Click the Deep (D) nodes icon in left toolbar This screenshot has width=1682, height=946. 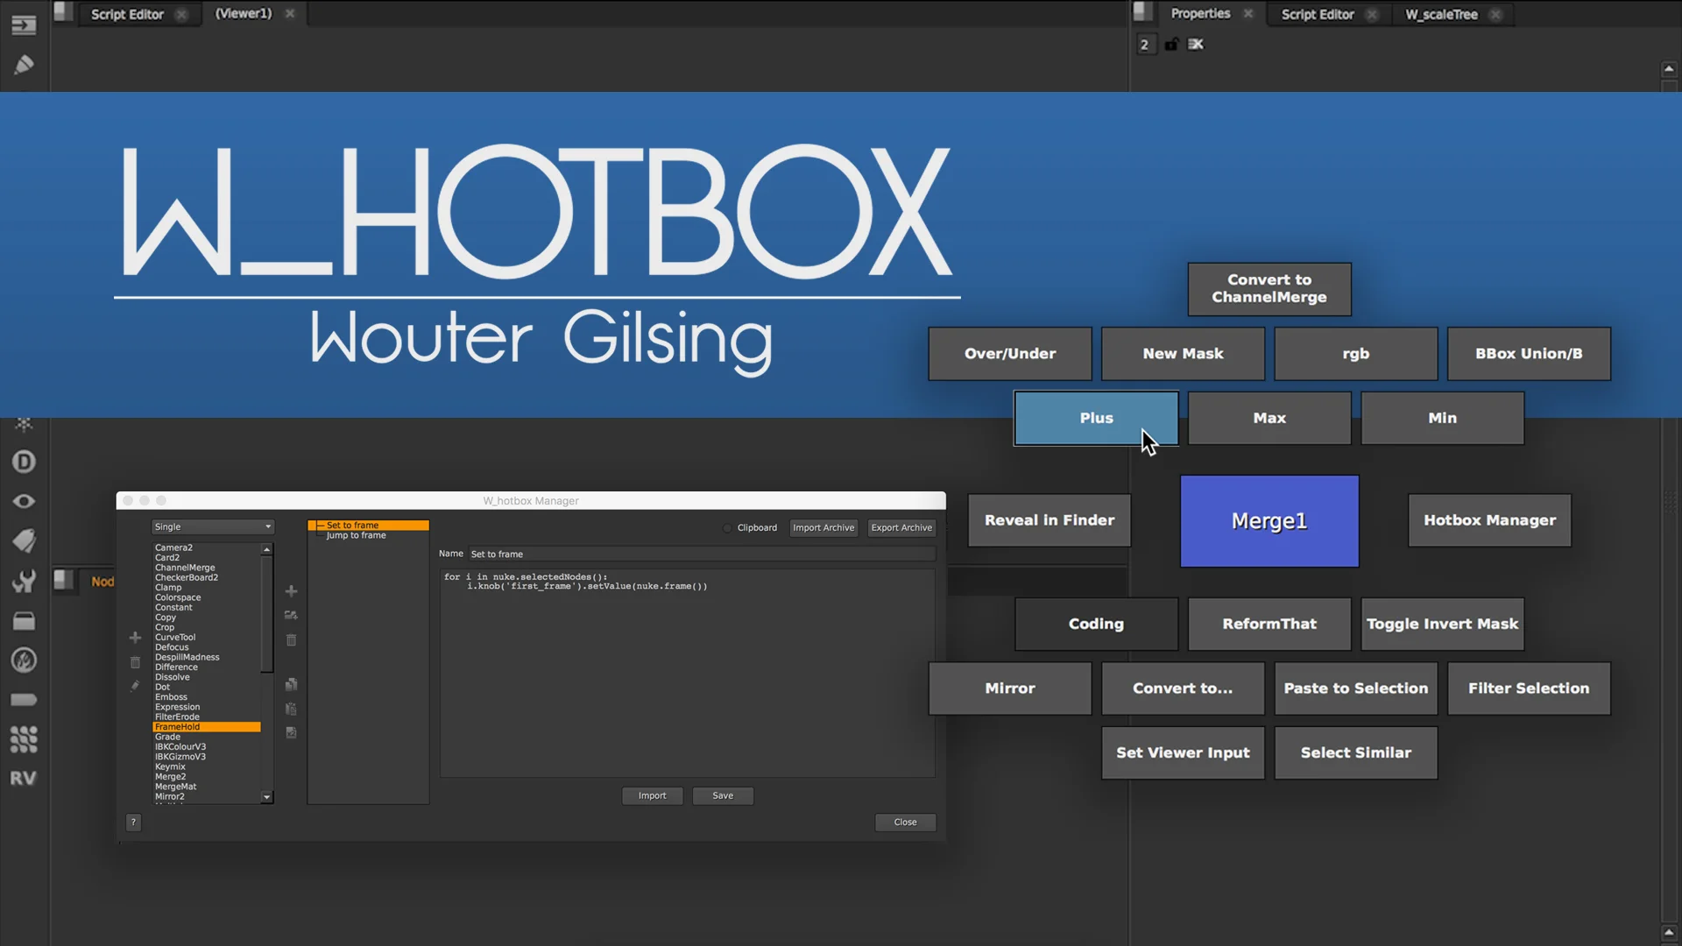tap(24, 462)
